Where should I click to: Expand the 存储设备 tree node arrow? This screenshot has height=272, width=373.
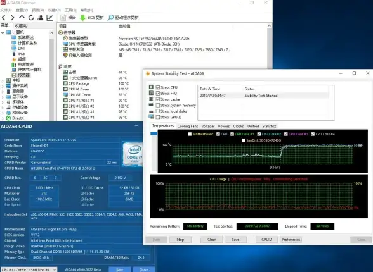[x=3, y=107]
